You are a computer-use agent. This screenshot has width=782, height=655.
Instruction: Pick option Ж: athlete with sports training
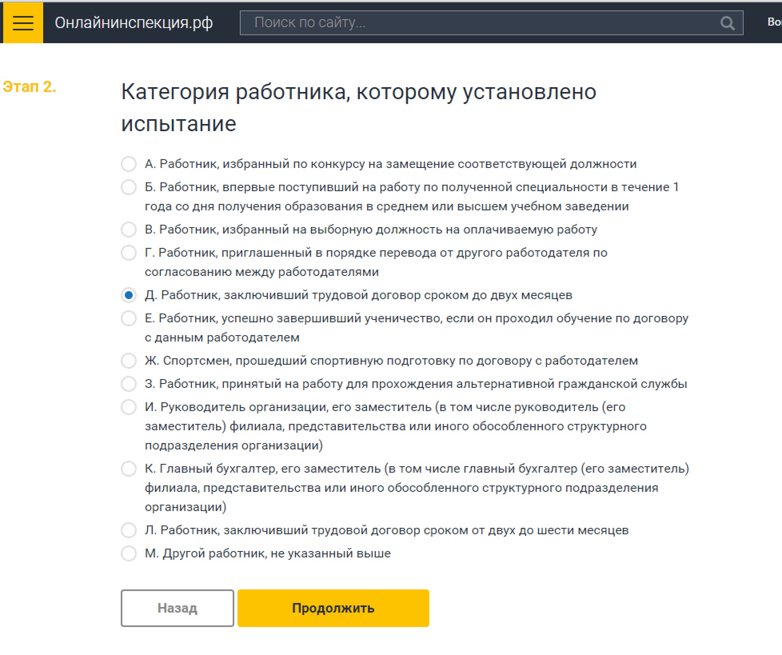click(x=129, y=361)
